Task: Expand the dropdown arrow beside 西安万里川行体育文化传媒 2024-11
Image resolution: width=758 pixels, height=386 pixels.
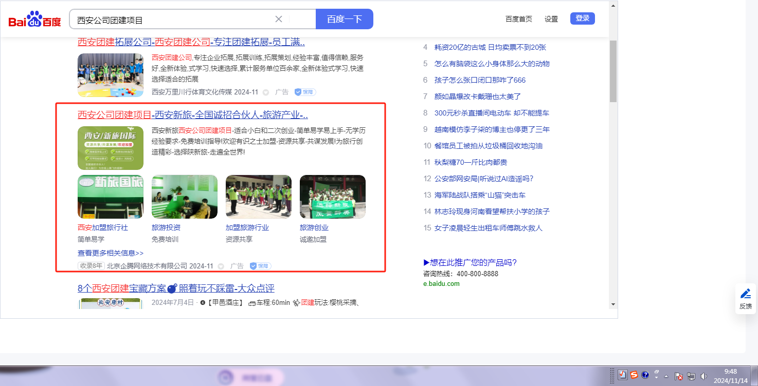Action: 266,92
